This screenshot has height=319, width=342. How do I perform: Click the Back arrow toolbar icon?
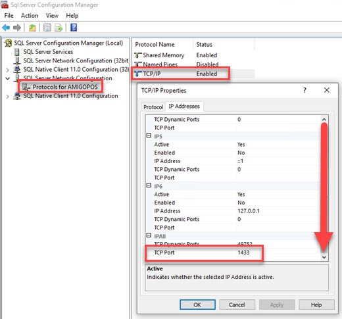click(x=6, y=28)
